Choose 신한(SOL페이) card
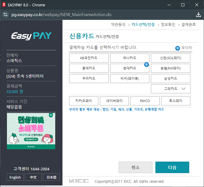 point(171,58)
